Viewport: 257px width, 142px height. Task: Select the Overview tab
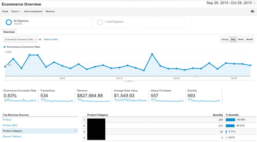(9, 32)
